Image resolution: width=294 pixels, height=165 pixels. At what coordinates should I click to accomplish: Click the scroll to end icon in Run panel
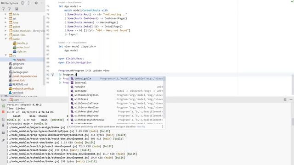(3, 119)
